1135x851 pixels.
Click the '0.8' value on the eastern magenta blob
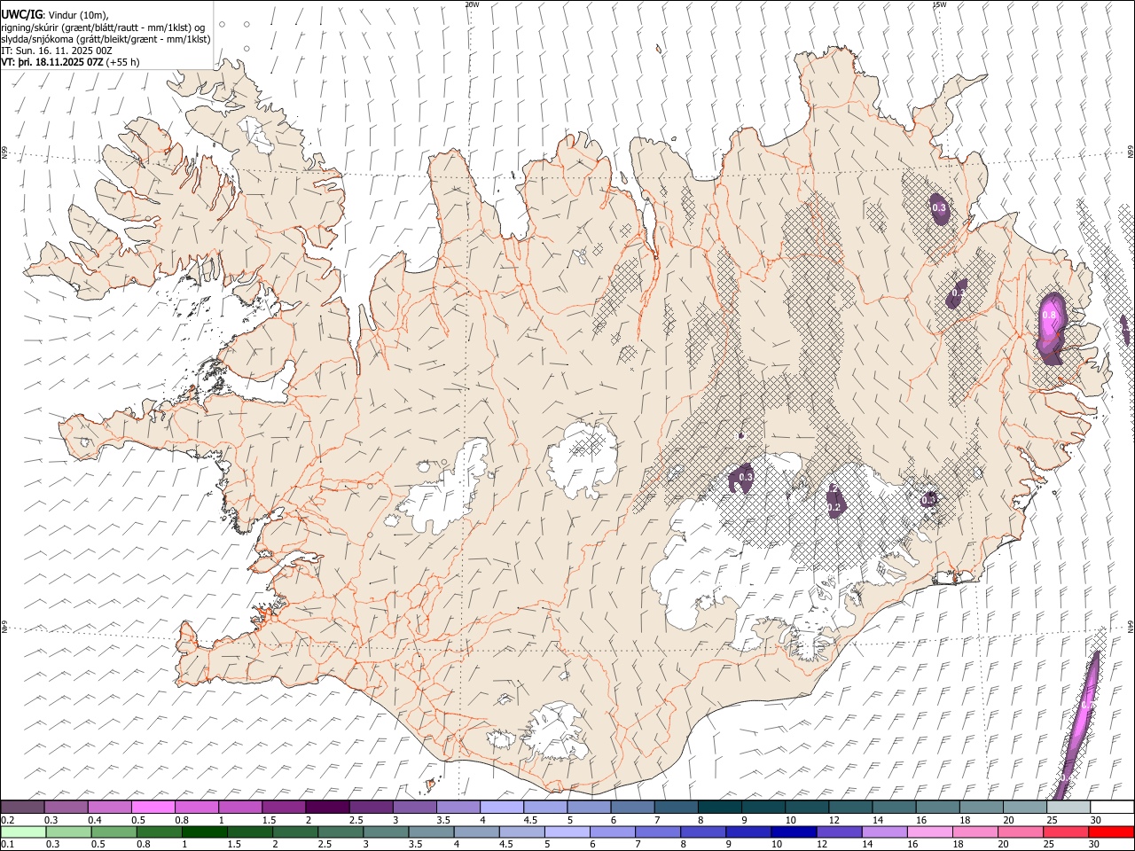(x=1050, y=315)
